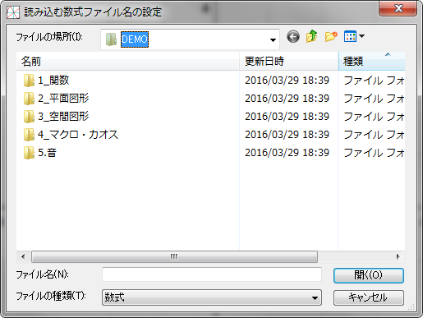Go back using the back arrow icon
Viewport: 423px width, 318px height.
[x=293, y=37]
